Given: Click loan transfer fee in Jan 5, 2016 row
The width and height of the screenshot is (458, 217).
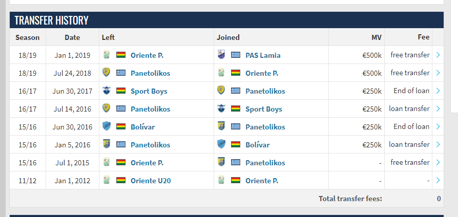Looking at the screenshot, I should (409, 145).
